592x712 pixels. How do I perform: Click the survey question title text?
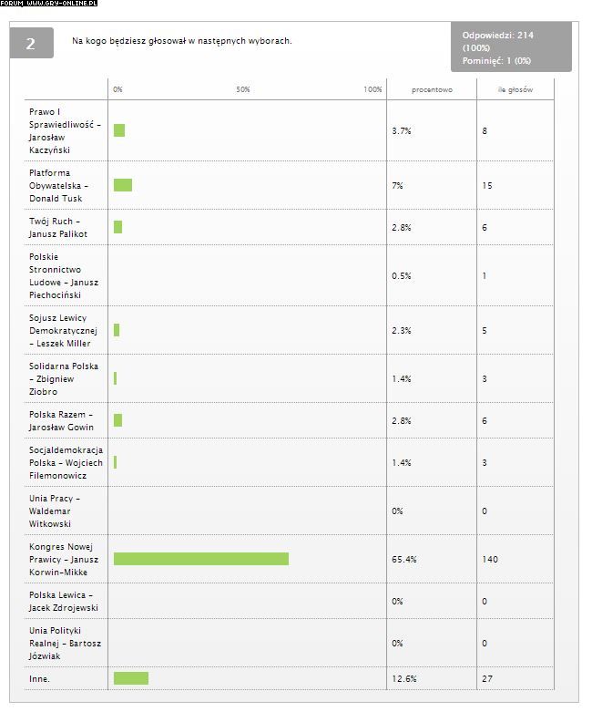click(x=181, y=41)
